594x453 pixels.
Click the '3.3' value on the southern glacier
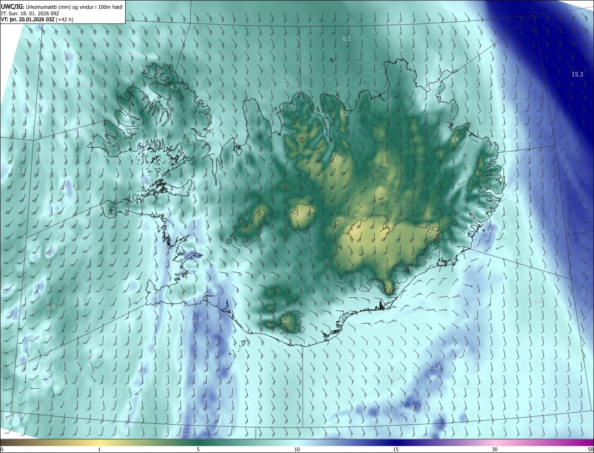(285, 320)
